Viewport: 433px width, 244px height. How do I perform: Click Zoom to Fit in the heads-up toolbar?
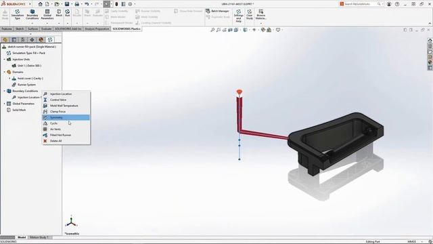[212, 30]
